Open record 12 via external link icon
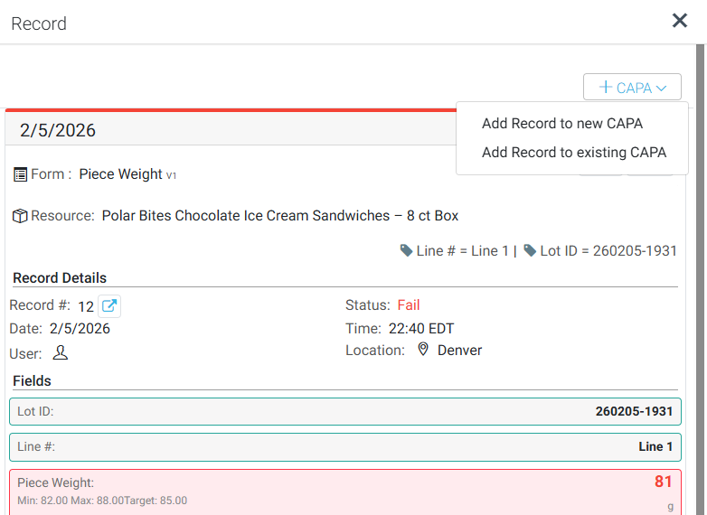707x515 pixels. coord(108,306)
